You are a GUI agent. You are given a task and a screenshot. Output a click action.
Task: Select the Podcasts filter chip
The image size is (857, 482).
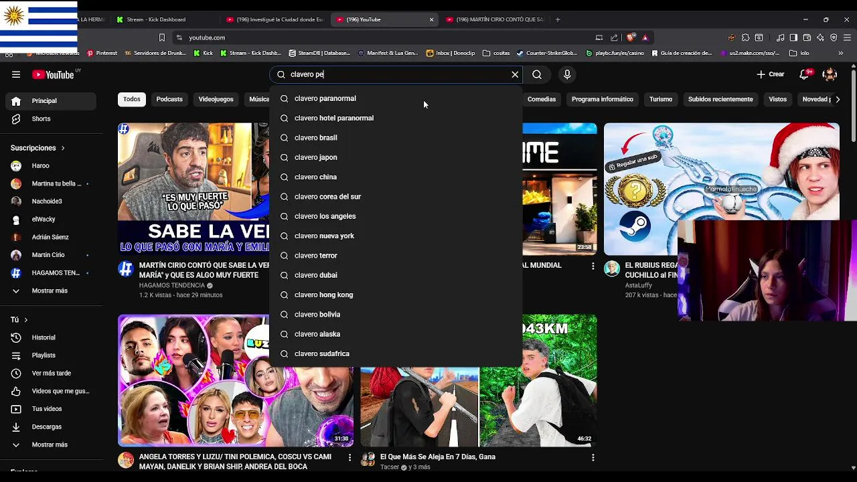pos(169,99)
